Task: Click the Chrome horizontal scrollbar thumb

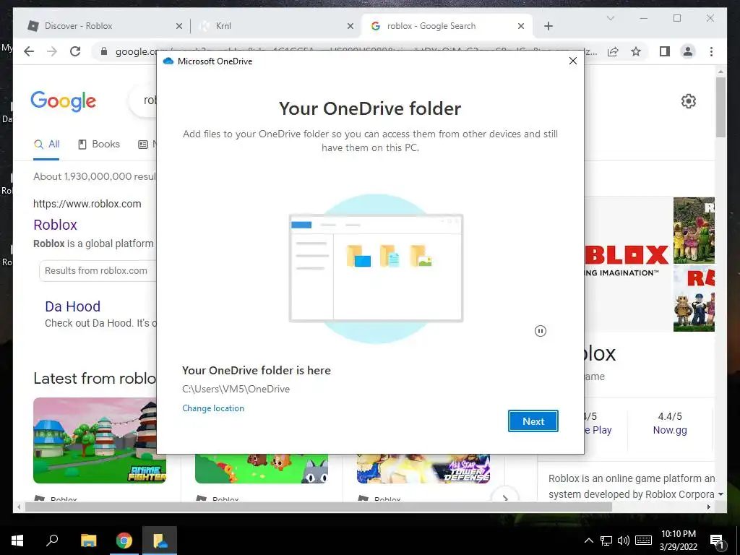Action: [319, 507]
